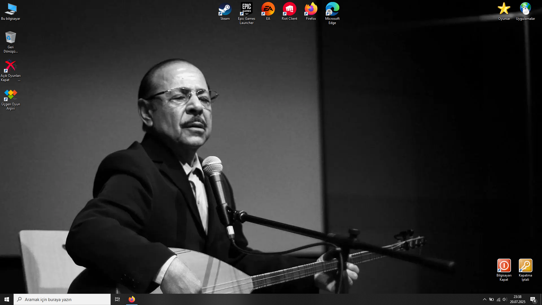542x305 pixels.
Task: Select the Steam desktop shortcut
Action: [225, 12]
